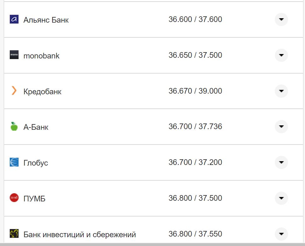Expand the А-Банк rate row

(281, 127)
